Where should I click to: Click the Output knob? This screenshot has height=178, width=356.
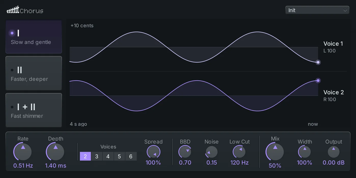(x=334, y=152)
